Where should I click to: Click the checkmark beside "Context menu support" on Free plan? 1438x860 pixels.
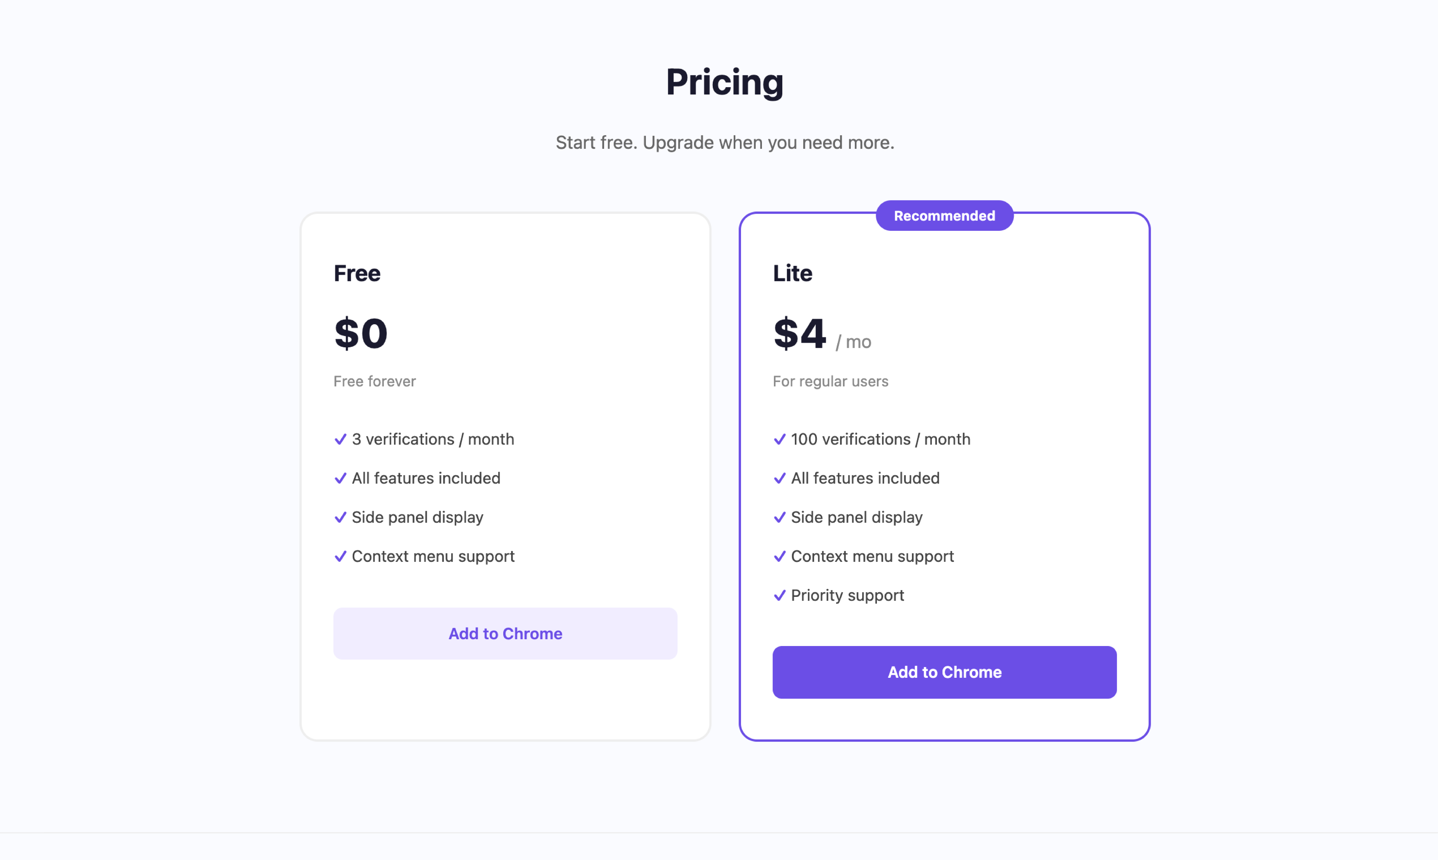340,556
